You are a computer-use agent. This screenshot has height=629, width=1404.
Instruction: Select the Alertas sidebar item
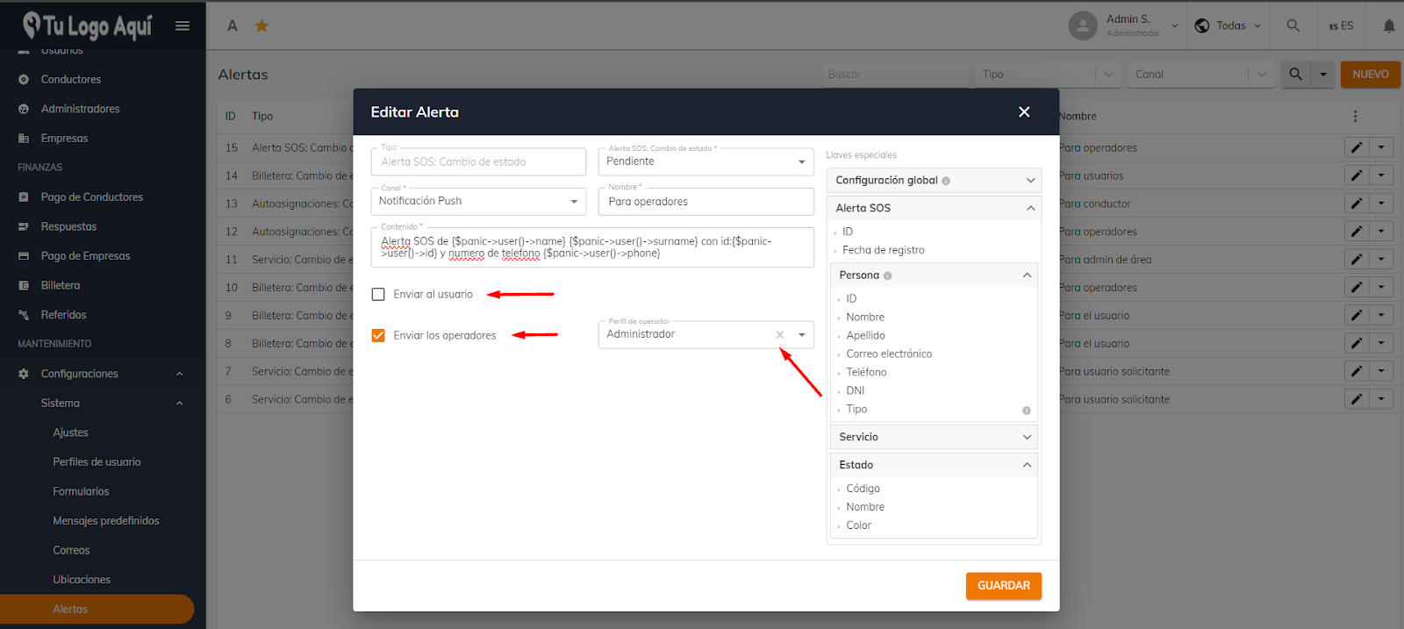[97, 610]
